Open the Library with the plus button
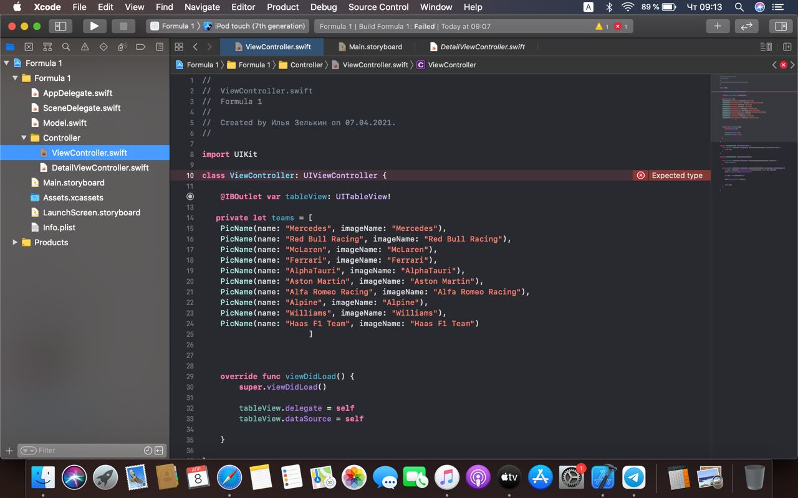Screen dimensions: 798x498 pos(718,26)
